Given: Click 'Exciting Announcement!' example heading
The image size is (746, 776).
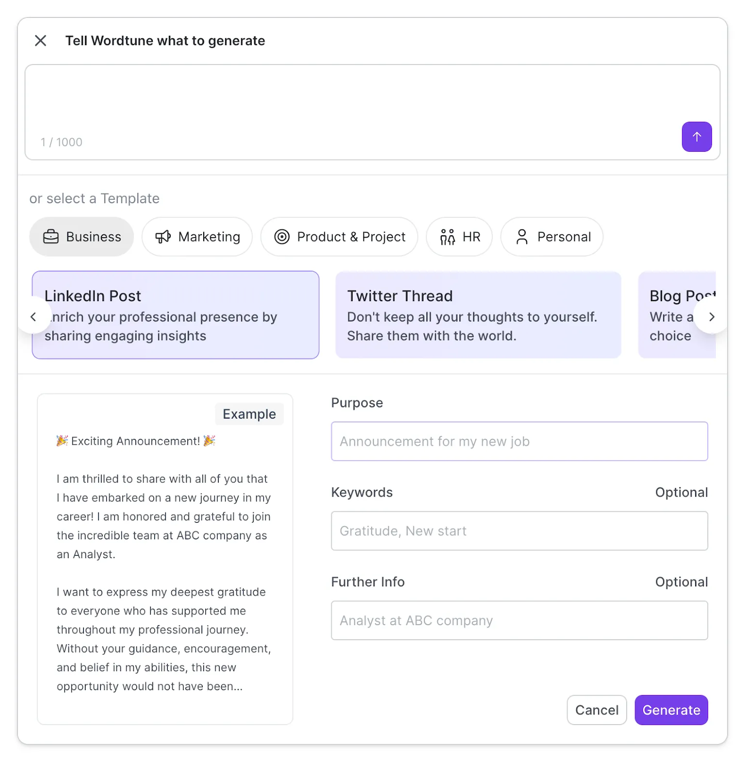Looking at the screenshot, I should click(x=136, y=441).
